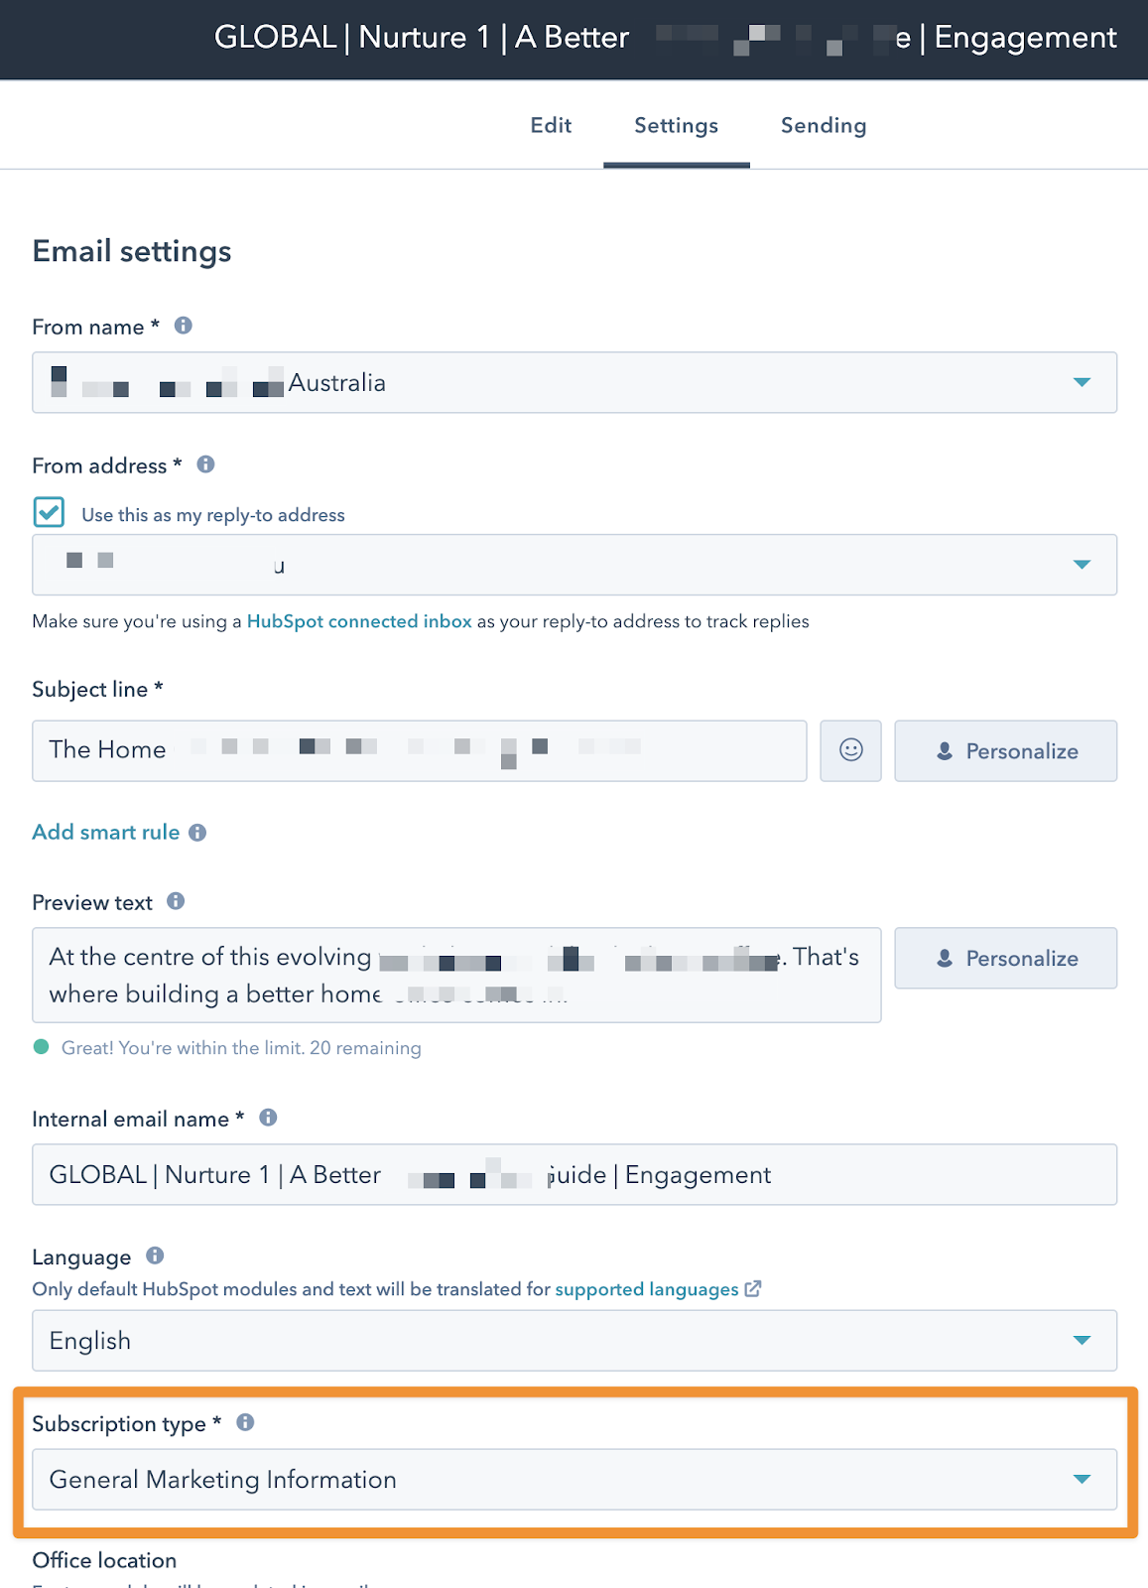Open the HubSpot connected inbox link
The width and height of the screenshot is (1148, 1588).
click(359, 621)
